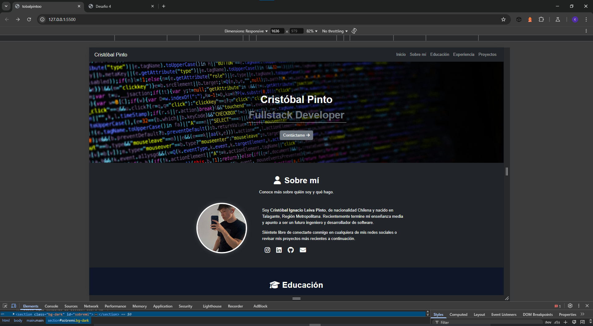Click the LinkedIn social icon
This screenshot has width=593, height=326.
279,250
